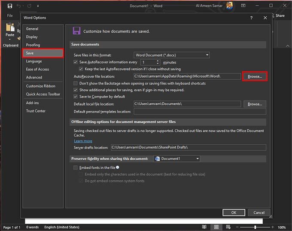Click the AutoRecover minutes value field
292x231 pixels.
(x=149, y=62)
